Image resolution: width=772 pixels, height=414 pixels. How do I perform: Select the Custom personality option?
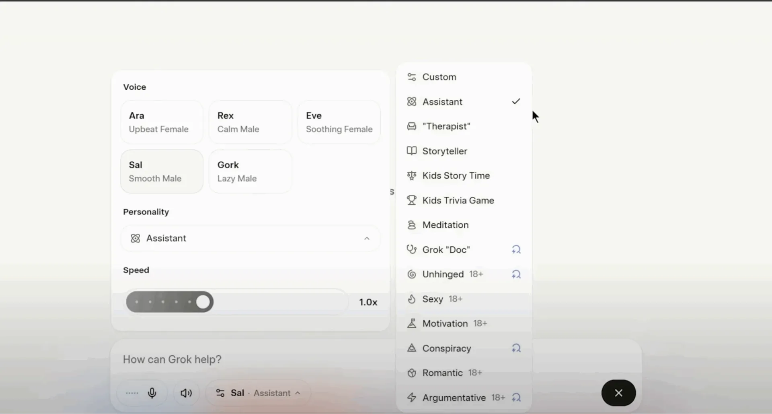[464, 77]
